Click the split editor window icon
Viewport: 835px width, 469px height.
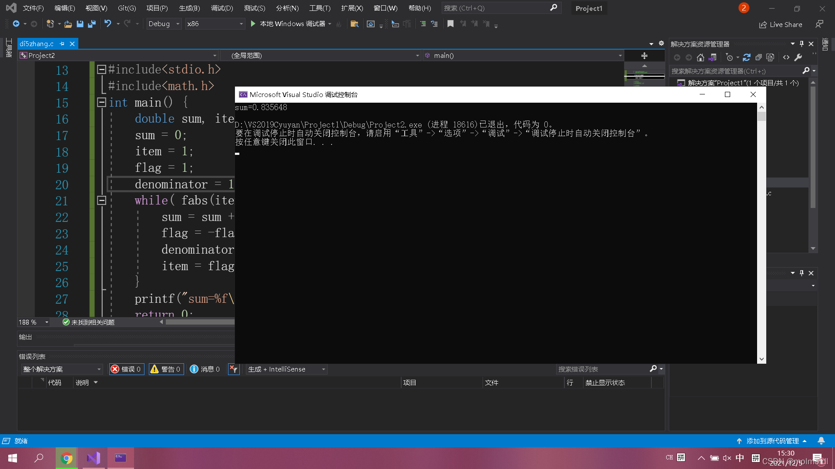pos(644,56)
